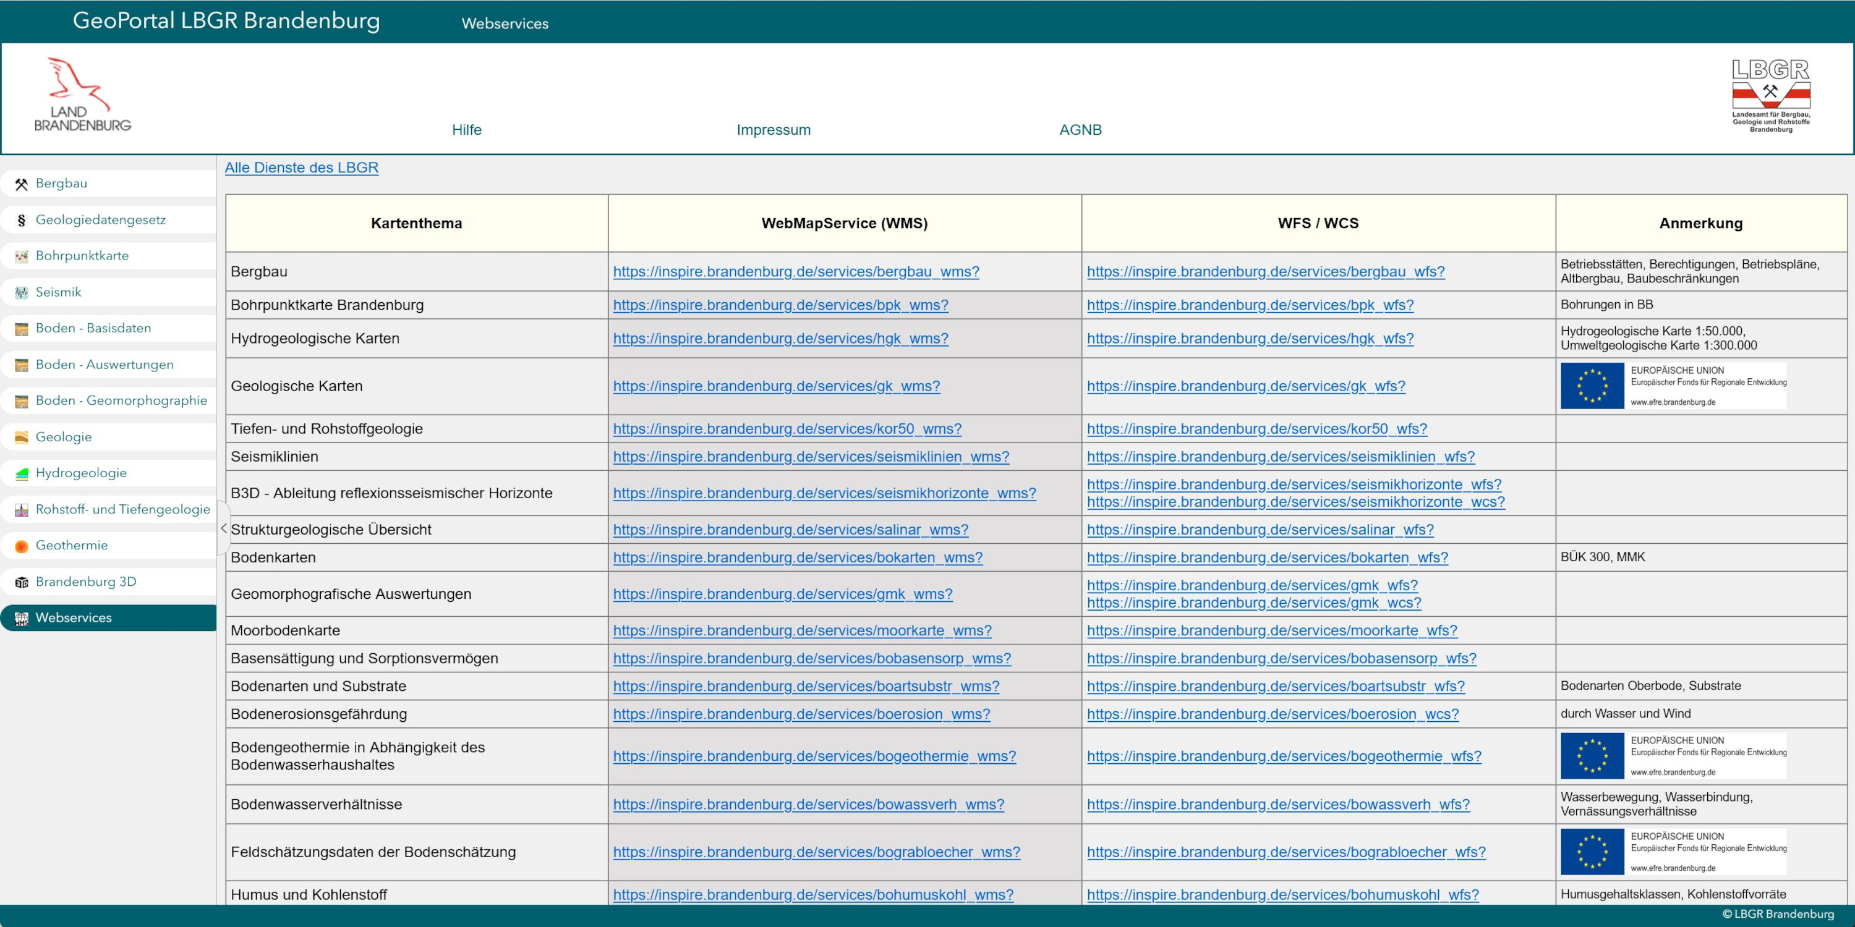Open the Geologie menu entry
This screenshot has width=1855, height=927.
click(x=108, y=437)
